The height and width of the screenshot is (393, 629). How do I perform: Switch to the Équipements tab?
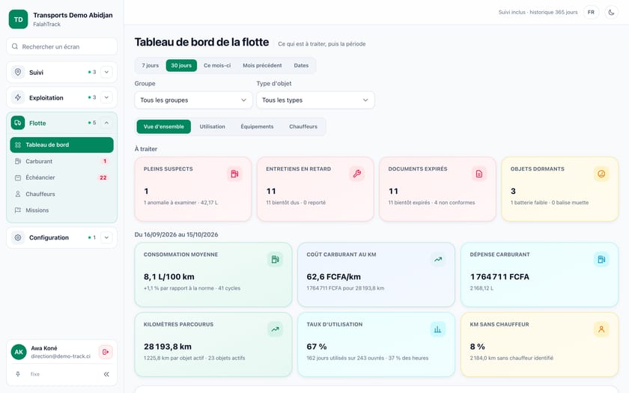pos(257,127)
